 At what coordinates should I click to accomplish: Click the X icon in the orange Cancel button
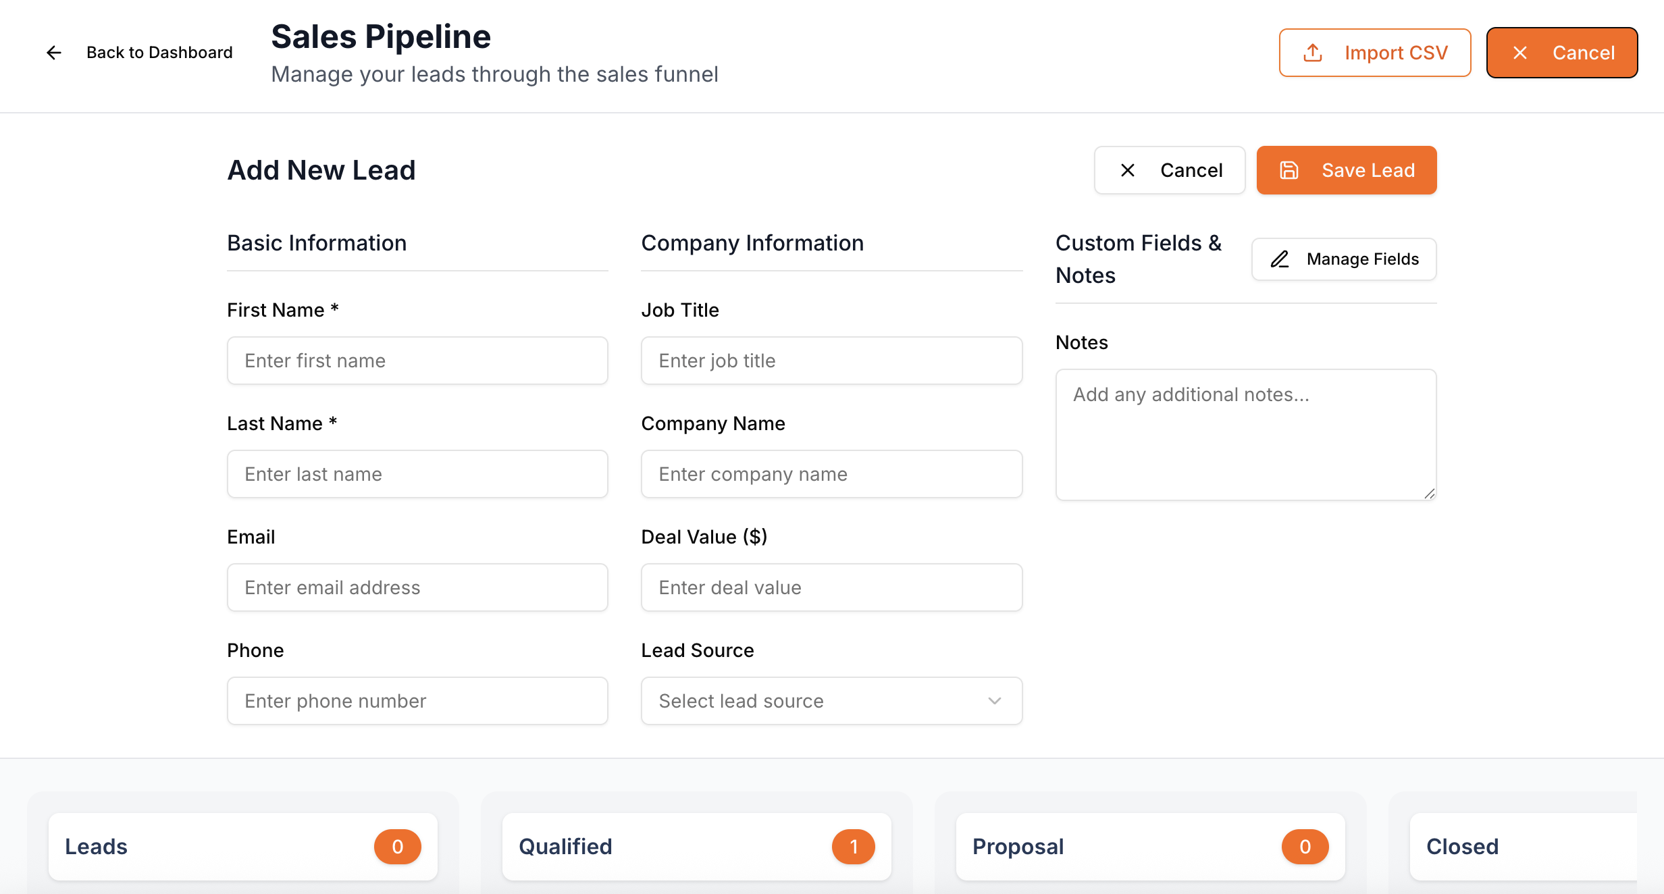1520,53
